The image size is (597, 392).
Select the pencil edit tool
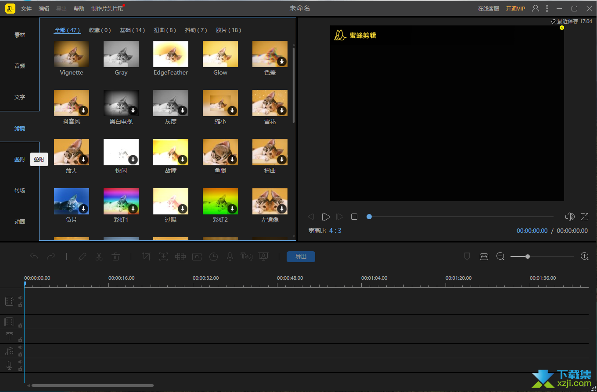point(82,257)
